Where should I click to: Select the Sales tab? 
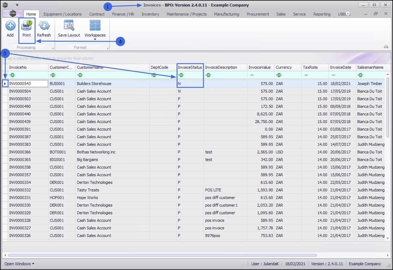pyautogui.click(x=281, y=14)
